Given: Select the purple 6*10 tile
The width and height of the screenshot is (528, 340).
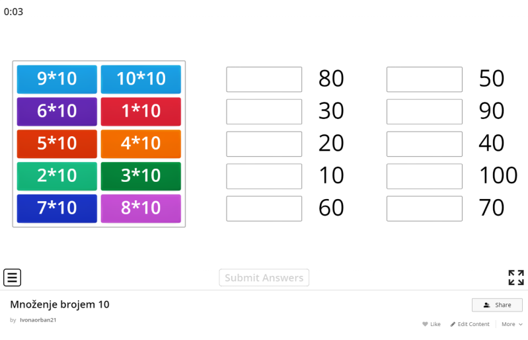Looking at the screenshot, I should 57,111.
